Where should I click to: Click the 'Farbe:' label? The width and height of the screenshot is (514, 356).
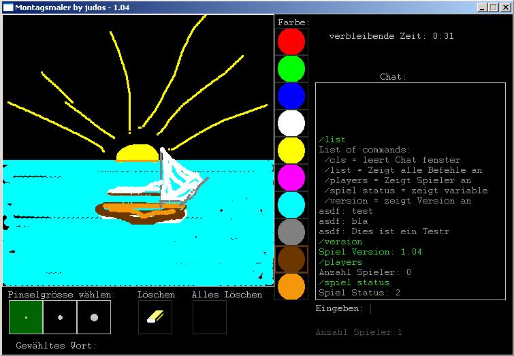pyautogui.click(x=293, y=22)
